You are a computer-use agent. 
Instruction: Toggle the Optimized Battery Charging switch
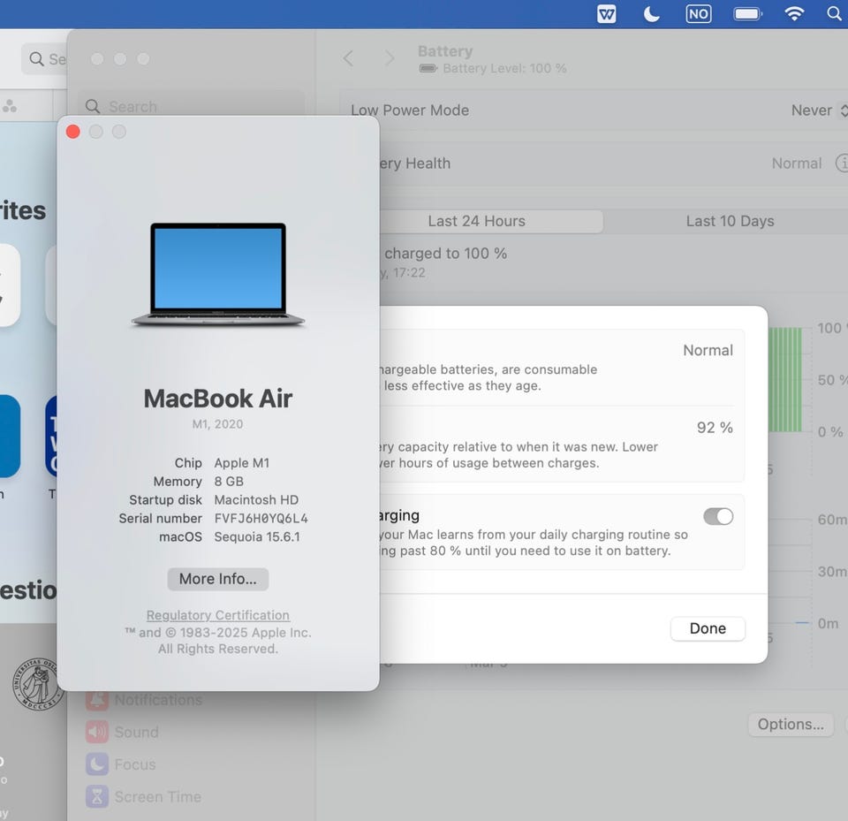[718, 517]
